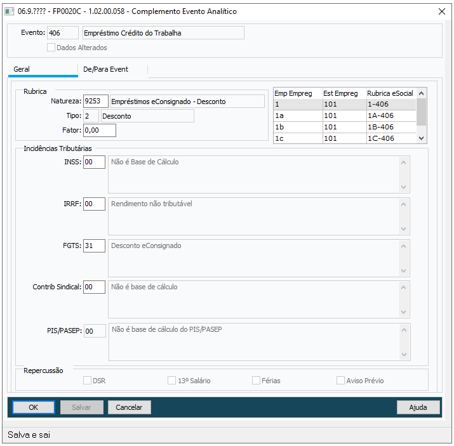Confirm with the OK button
The image size is (454, 446).
click(34, 407)
